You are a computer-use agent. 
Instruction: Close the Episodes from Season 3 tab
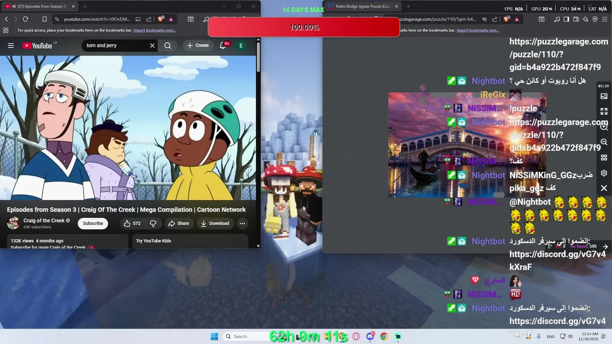[x=73, y=6]
